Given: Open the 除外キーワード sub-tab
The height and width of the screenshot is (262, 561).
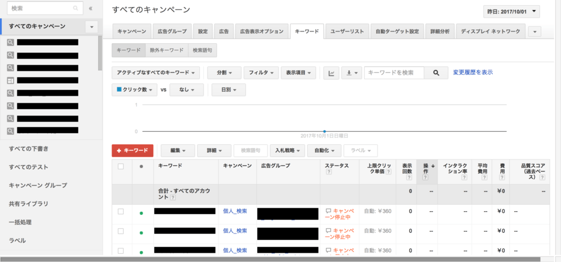Looking at the screenshot, I should [167, 51].
